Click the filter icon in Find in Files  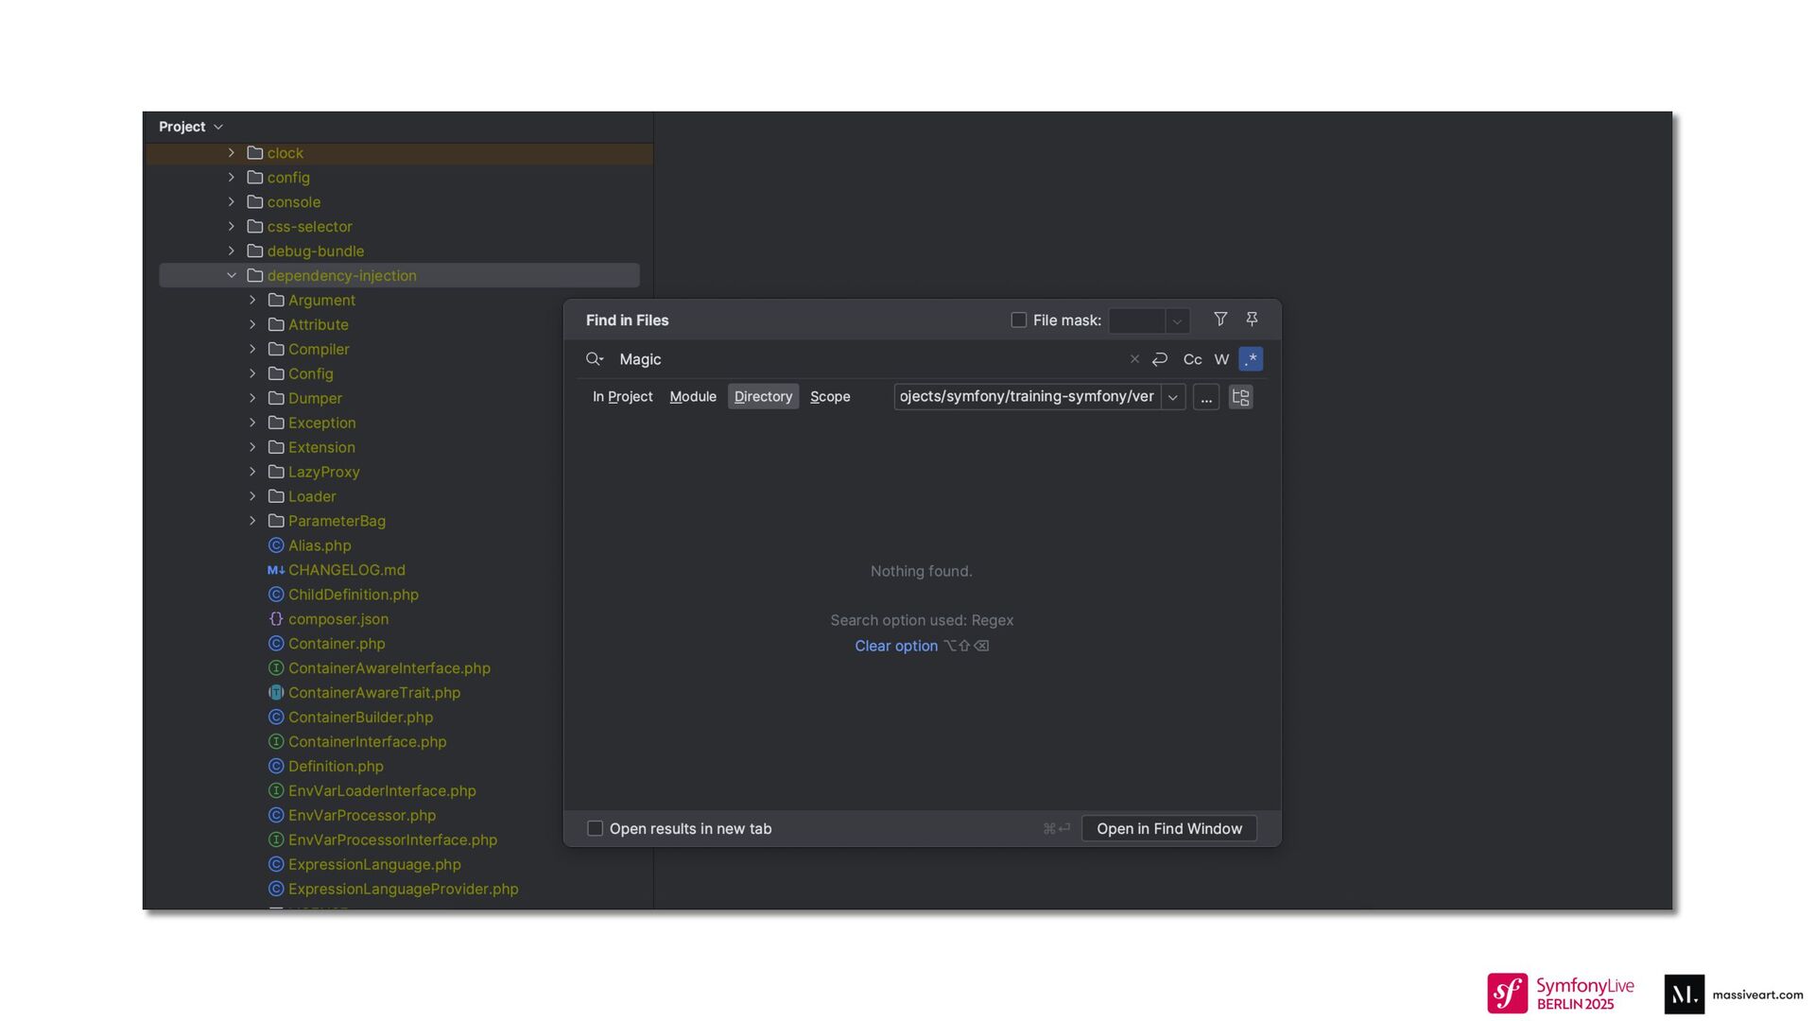tap(1220, 320)
